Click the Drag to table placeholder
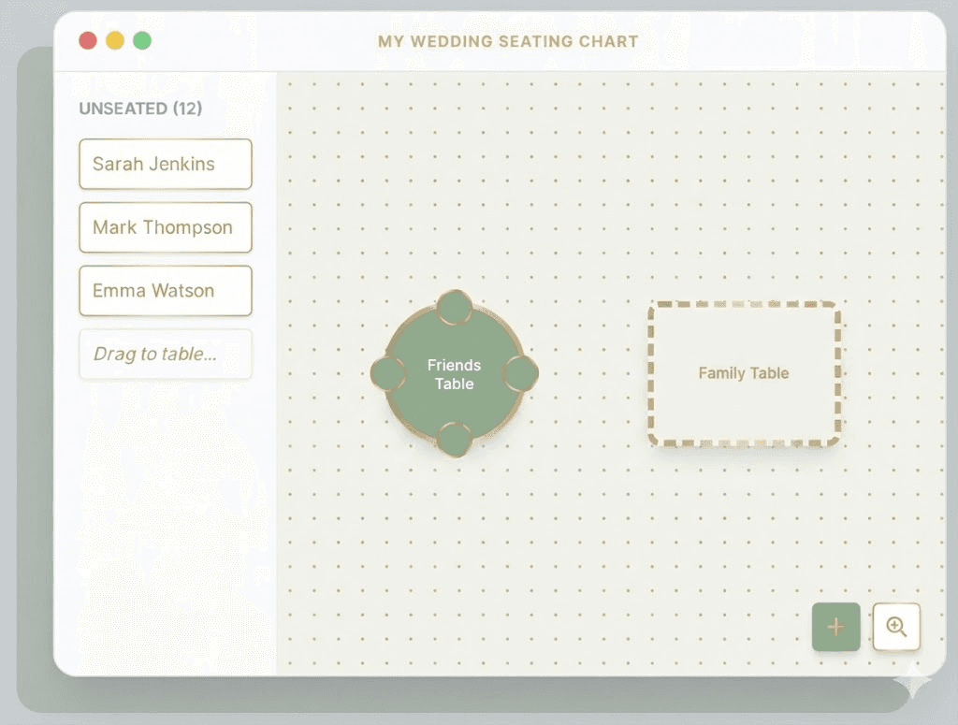The width and height of the screenshot is (958, 725). (165, 355)
